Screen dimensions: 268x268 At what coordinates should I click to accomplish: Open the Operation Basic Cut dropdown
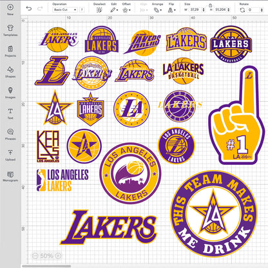point(65,10)
